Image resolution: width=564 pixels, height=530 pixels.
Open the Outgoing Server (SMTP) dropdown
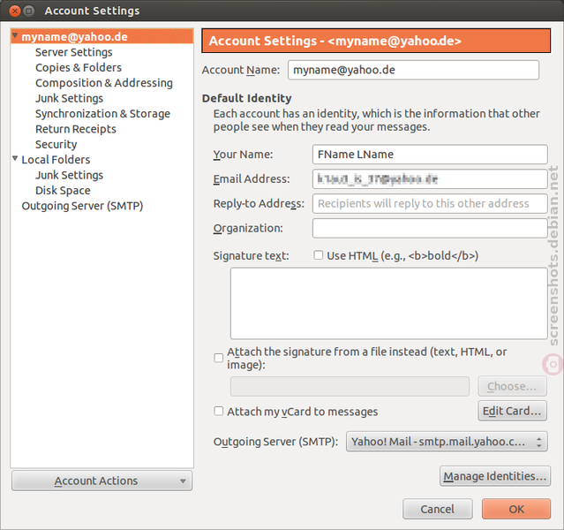click(447, 442)
